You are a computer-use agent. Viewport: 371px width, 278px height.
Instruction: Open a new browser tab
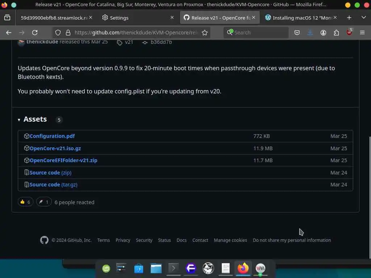[x=349, y=18]
